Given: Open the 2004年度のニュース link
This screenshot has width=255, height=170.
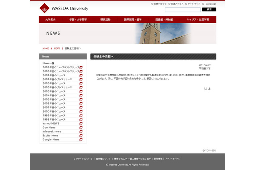Looking at the screenshot, I should coord(54,95).
